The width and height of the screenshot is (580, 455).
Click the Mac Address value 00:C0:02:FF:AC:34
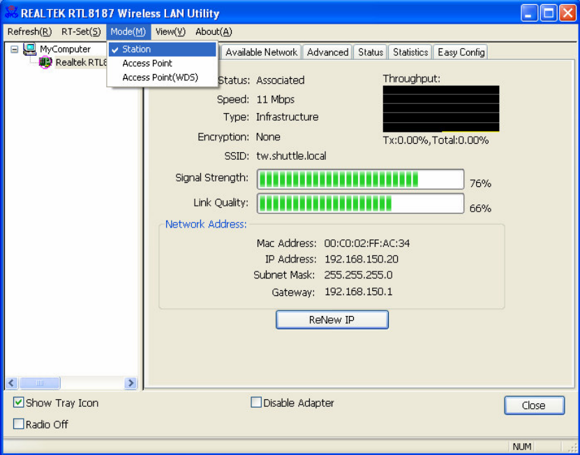pos(367,243)
